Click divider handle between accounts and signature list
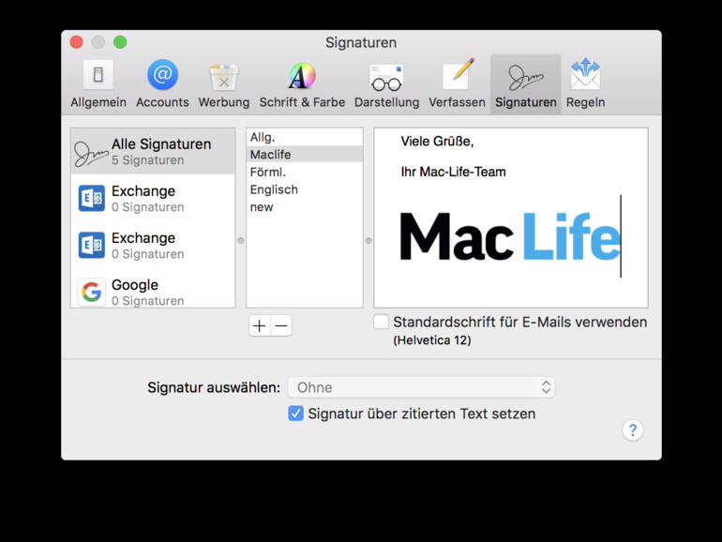This screenshot has width=722, height=542. pos(240,240)
